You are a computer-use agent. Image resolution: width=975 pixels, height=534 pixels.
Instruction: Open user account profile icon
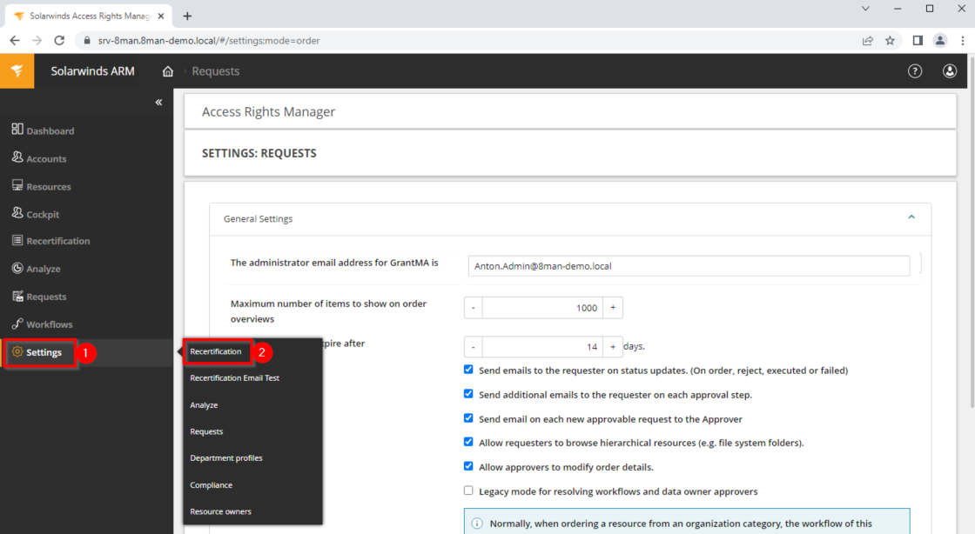point(950,71)
